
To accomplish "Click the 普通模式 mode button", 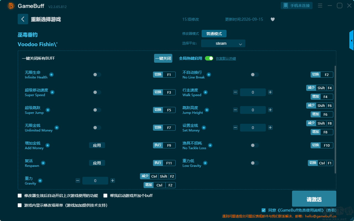I will (214, 34).
